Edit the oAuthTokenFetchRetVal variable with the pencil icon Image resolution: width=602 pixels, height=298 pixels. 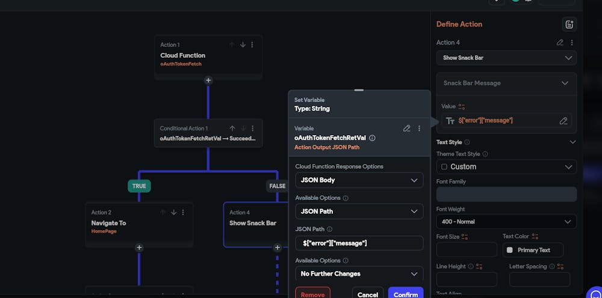(407, 128)
